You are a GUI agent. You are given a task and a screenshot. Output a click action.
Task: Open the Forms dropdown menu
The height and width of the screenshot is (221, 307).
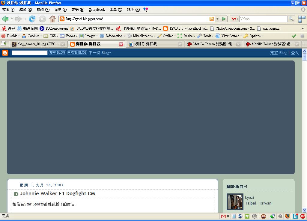69,36
